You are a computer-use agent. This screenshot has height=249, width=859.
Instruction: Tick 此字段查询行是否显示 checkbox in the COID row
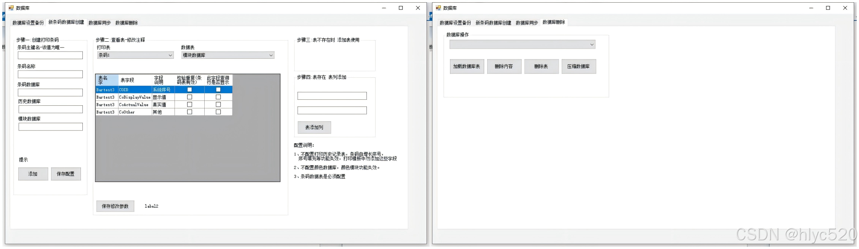click(218, 90)
